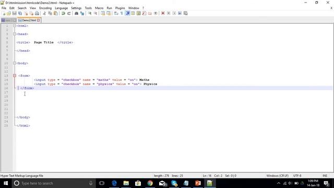Image resolution: width=334 pixels, height=188 pixels.
Task: Toggle file monitoring eye icon
Action: point(156,13)
